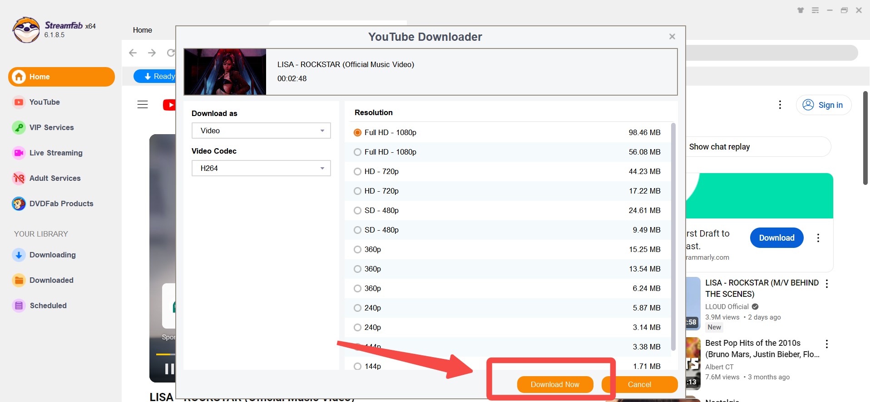Switch to the Home tab
Screen dimensions: 870x402
pyautogui.click(x=142, y=30)
